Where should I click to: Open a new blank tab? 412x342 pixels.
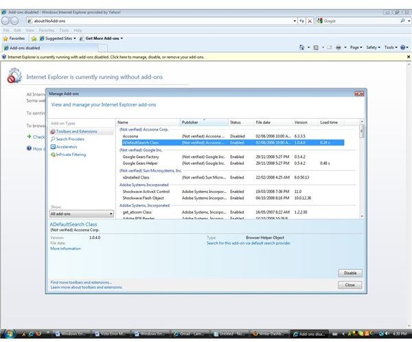(103, 48)
